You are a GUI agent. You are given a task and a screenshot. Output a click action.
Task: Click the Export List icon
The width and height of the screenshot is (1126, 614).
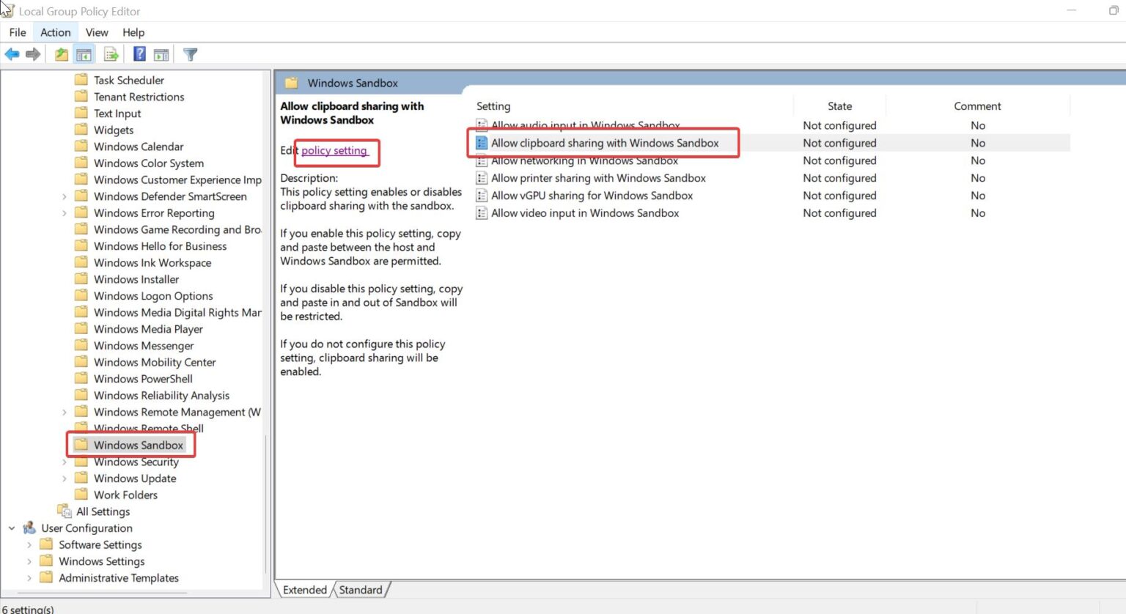pos(111,53)
